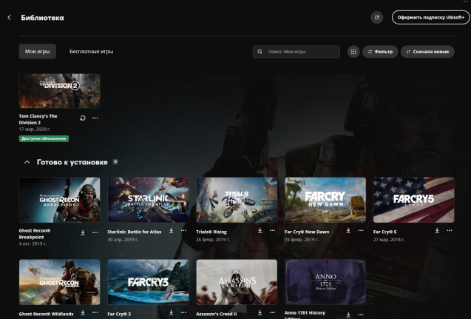Download Ghost Recon Breakpoint
471x319 pixels.
82,231
